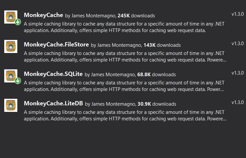This screenshot has width=246, height=158.
Task: Click the MonkeyCache.SQLite barrel icon
Action: coord(11,76)
